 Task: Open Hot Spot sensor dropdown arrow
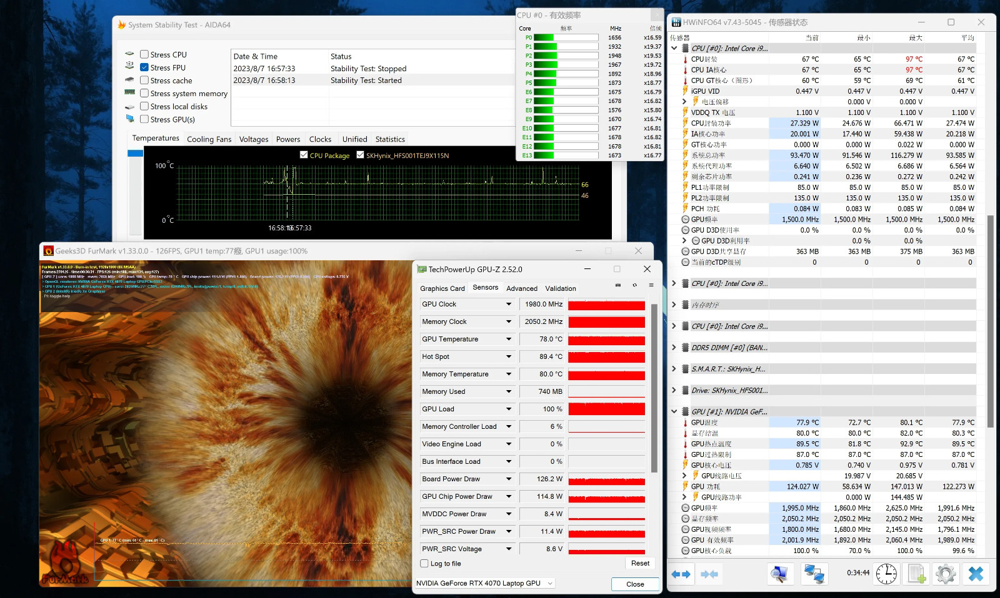pyautogui.click(x=509, y=356)
